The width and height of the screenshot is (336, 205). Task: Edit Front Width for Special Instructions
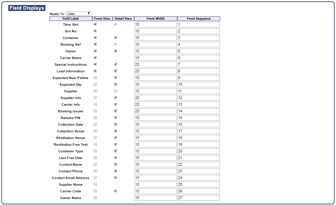click(x=155, y=64)
